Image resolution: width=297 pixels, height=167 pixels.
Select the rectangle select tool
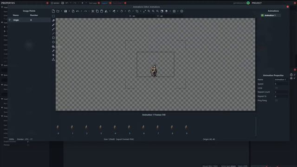pyautogui.click(x=53, y=16)
